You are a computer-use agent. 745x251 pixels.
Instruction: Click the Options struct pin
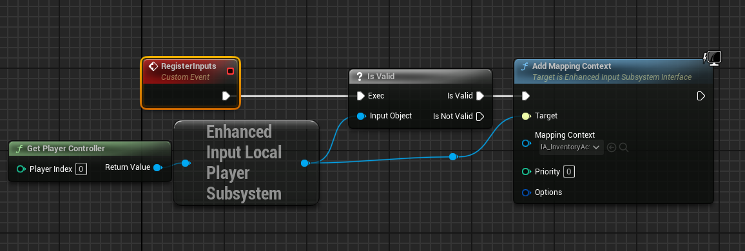[526, 192]
